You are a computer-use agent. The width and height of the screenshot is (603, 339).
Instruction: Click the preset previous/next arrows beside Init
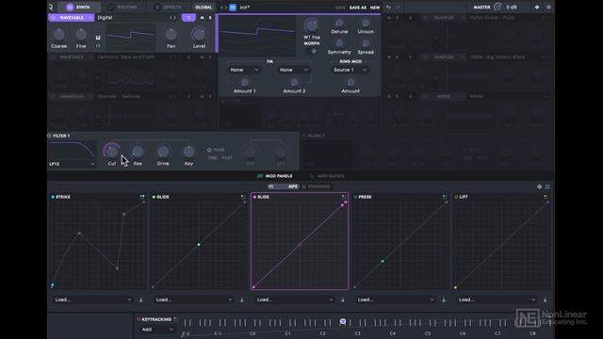click(x=223, y=8)
